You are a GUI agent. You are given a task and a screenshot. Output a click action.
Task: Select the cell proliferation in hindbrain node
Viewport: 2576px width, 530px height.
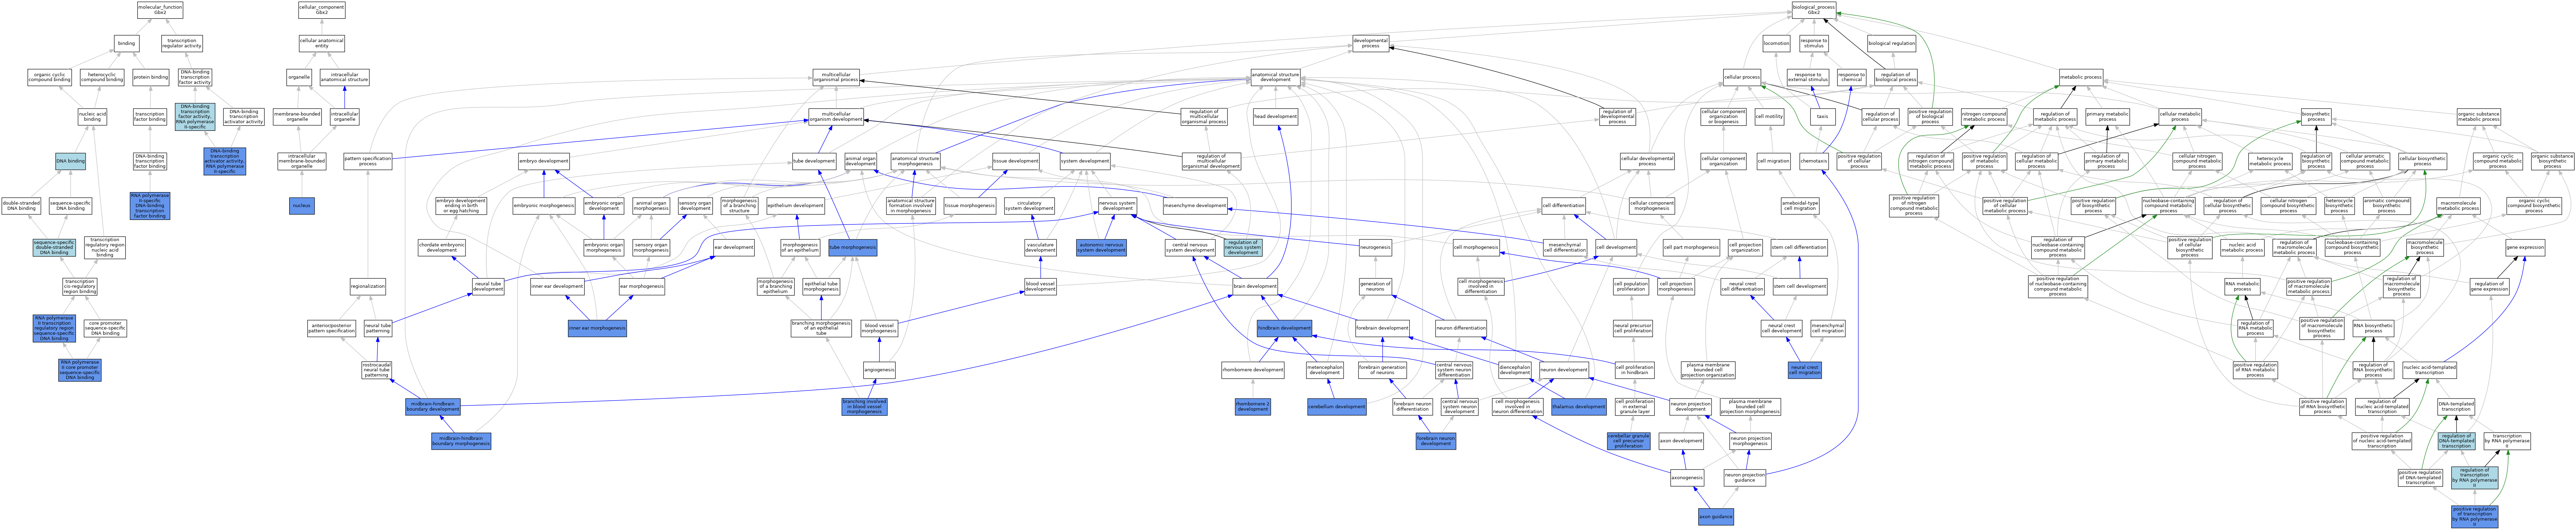[x=1634, y=370]
